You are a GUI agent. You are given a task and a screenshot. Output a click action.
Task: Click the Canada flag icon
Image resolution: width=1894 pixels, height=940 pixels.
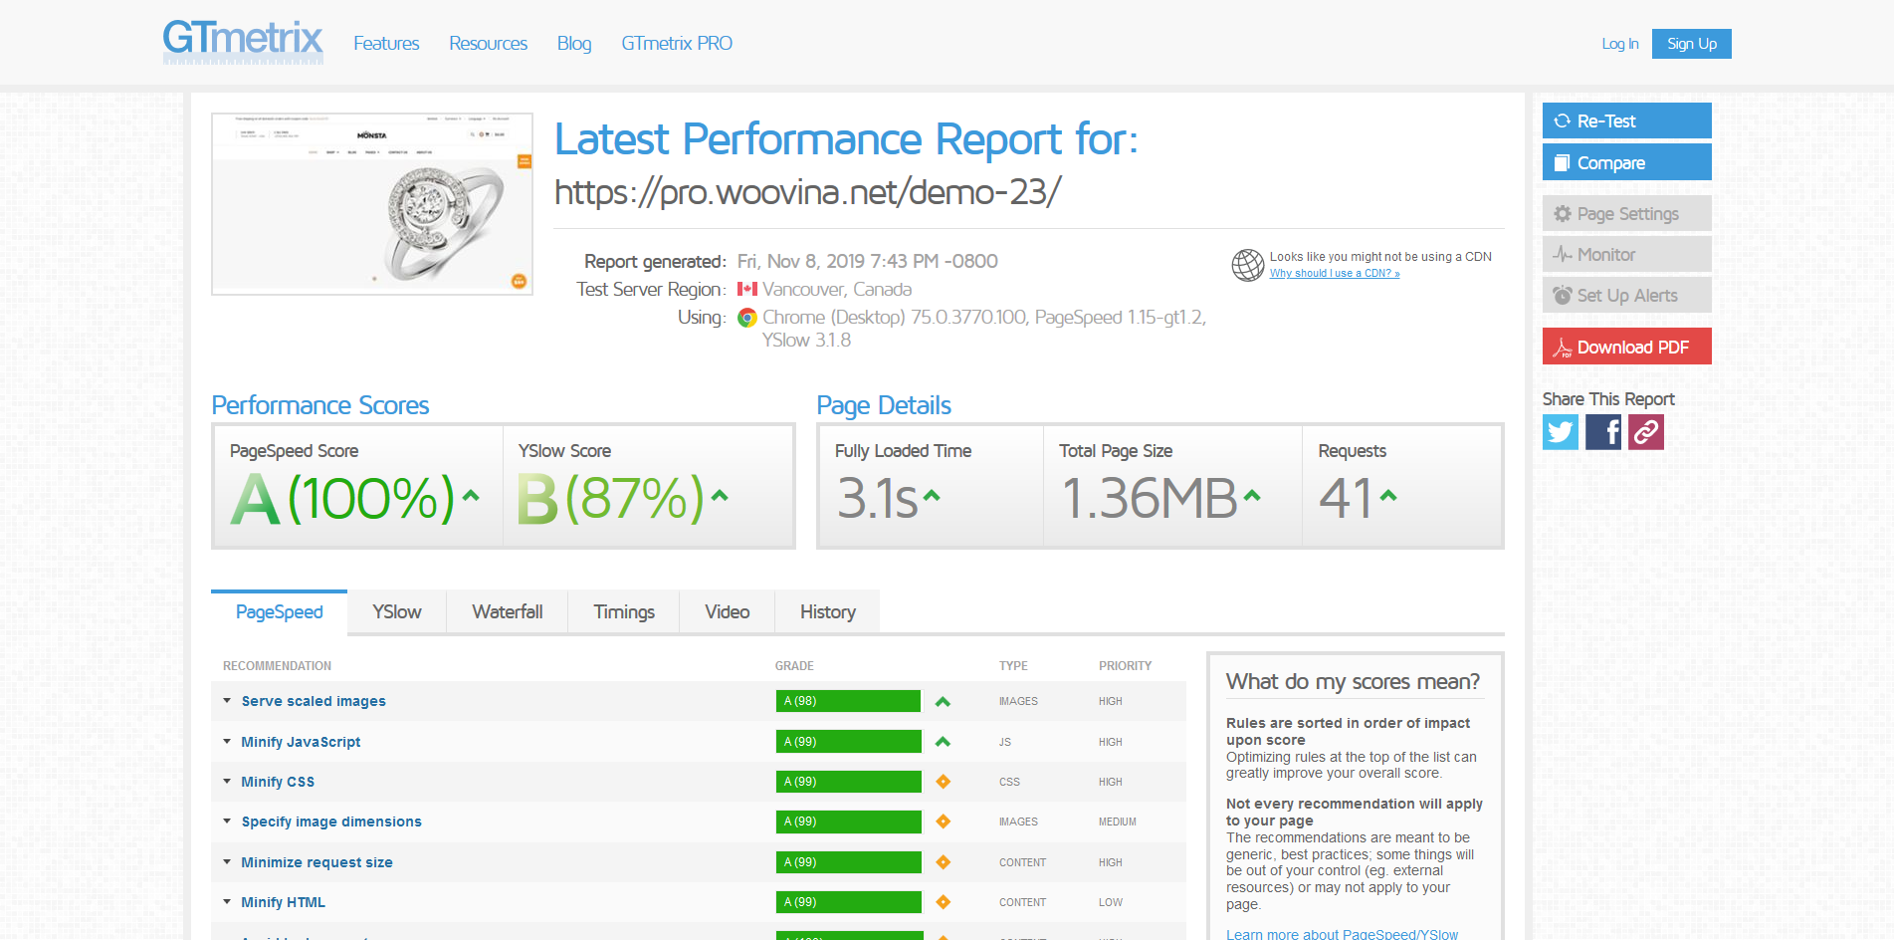pos(747,289)
